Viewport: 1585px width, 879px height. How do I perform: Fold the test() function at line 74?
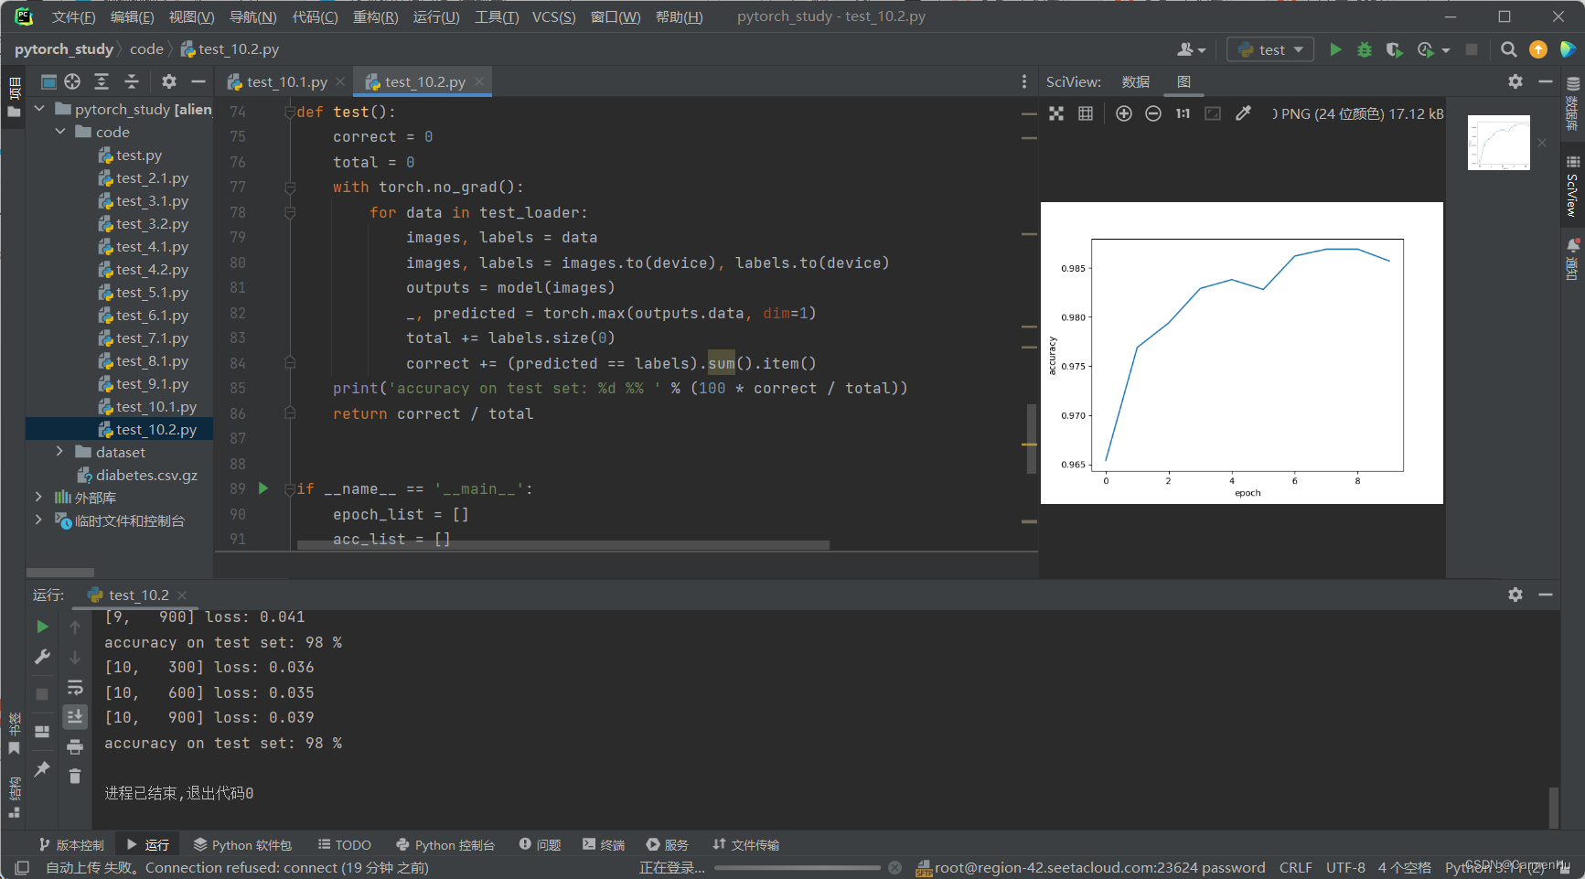coord(290,113)
